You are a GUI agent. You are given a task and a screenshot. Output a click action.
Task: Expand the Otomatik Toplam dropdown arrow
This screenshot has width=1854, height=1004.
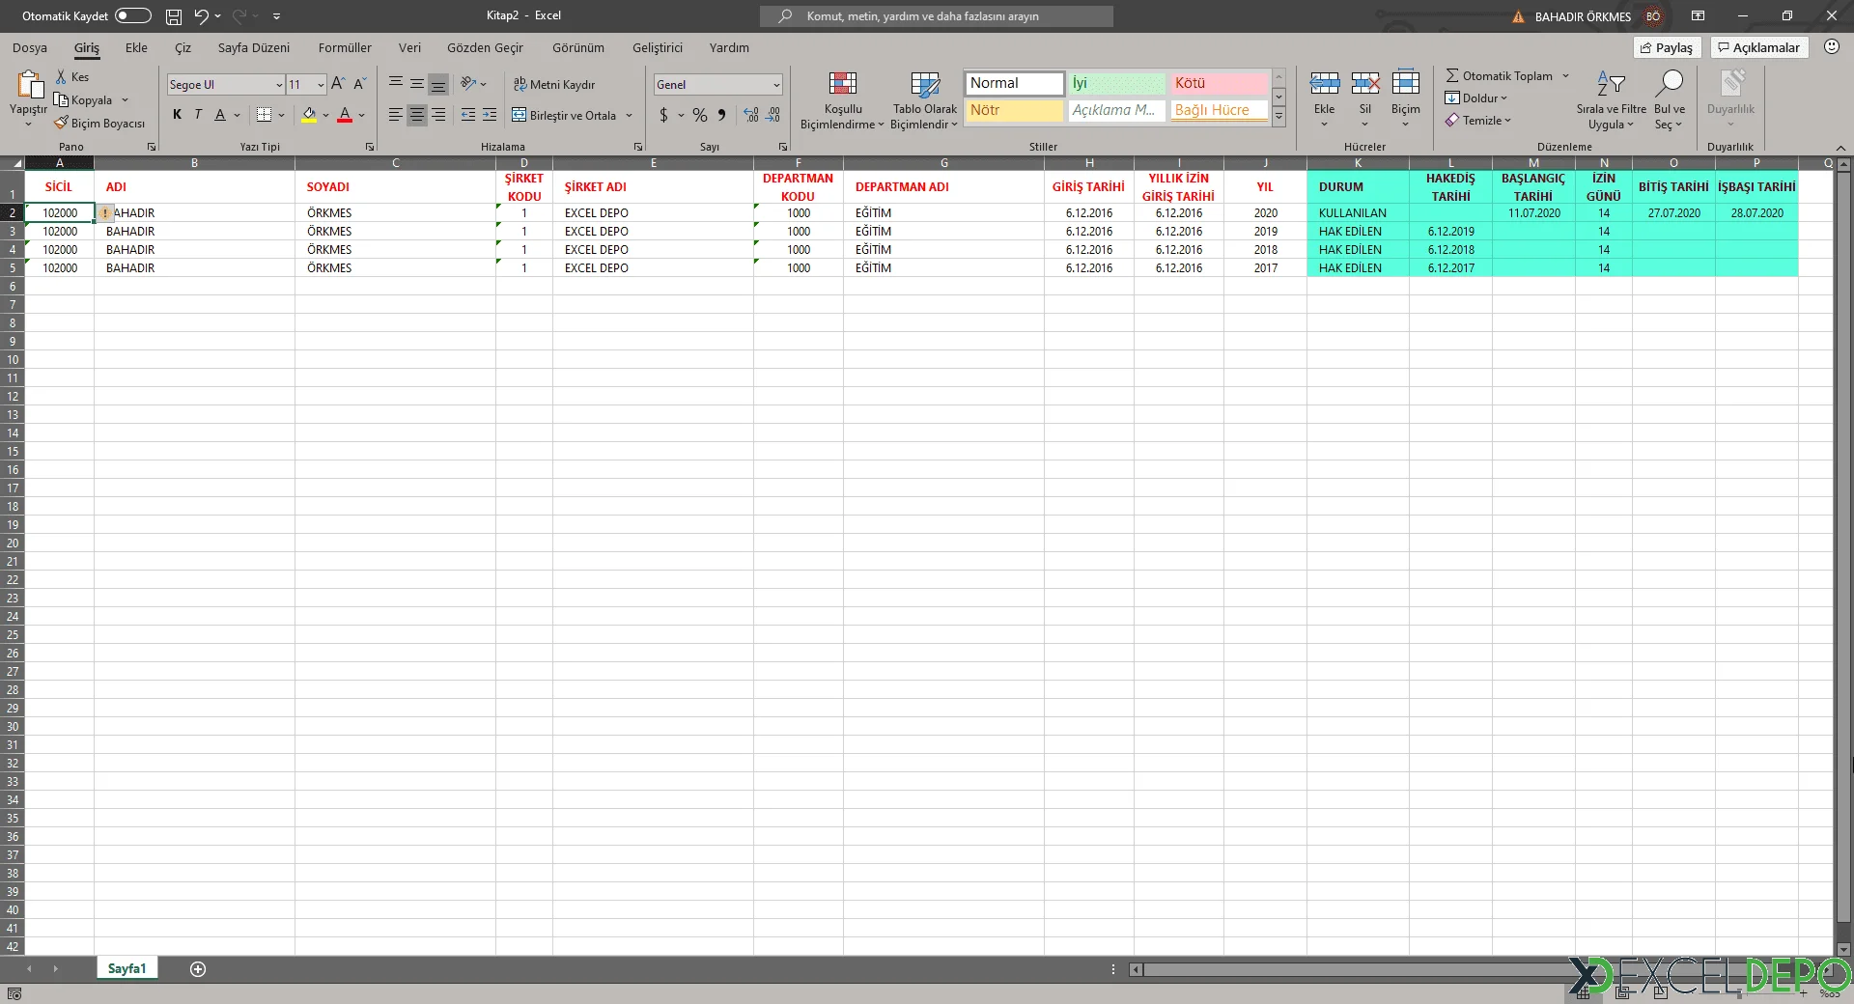[1565, 76]
